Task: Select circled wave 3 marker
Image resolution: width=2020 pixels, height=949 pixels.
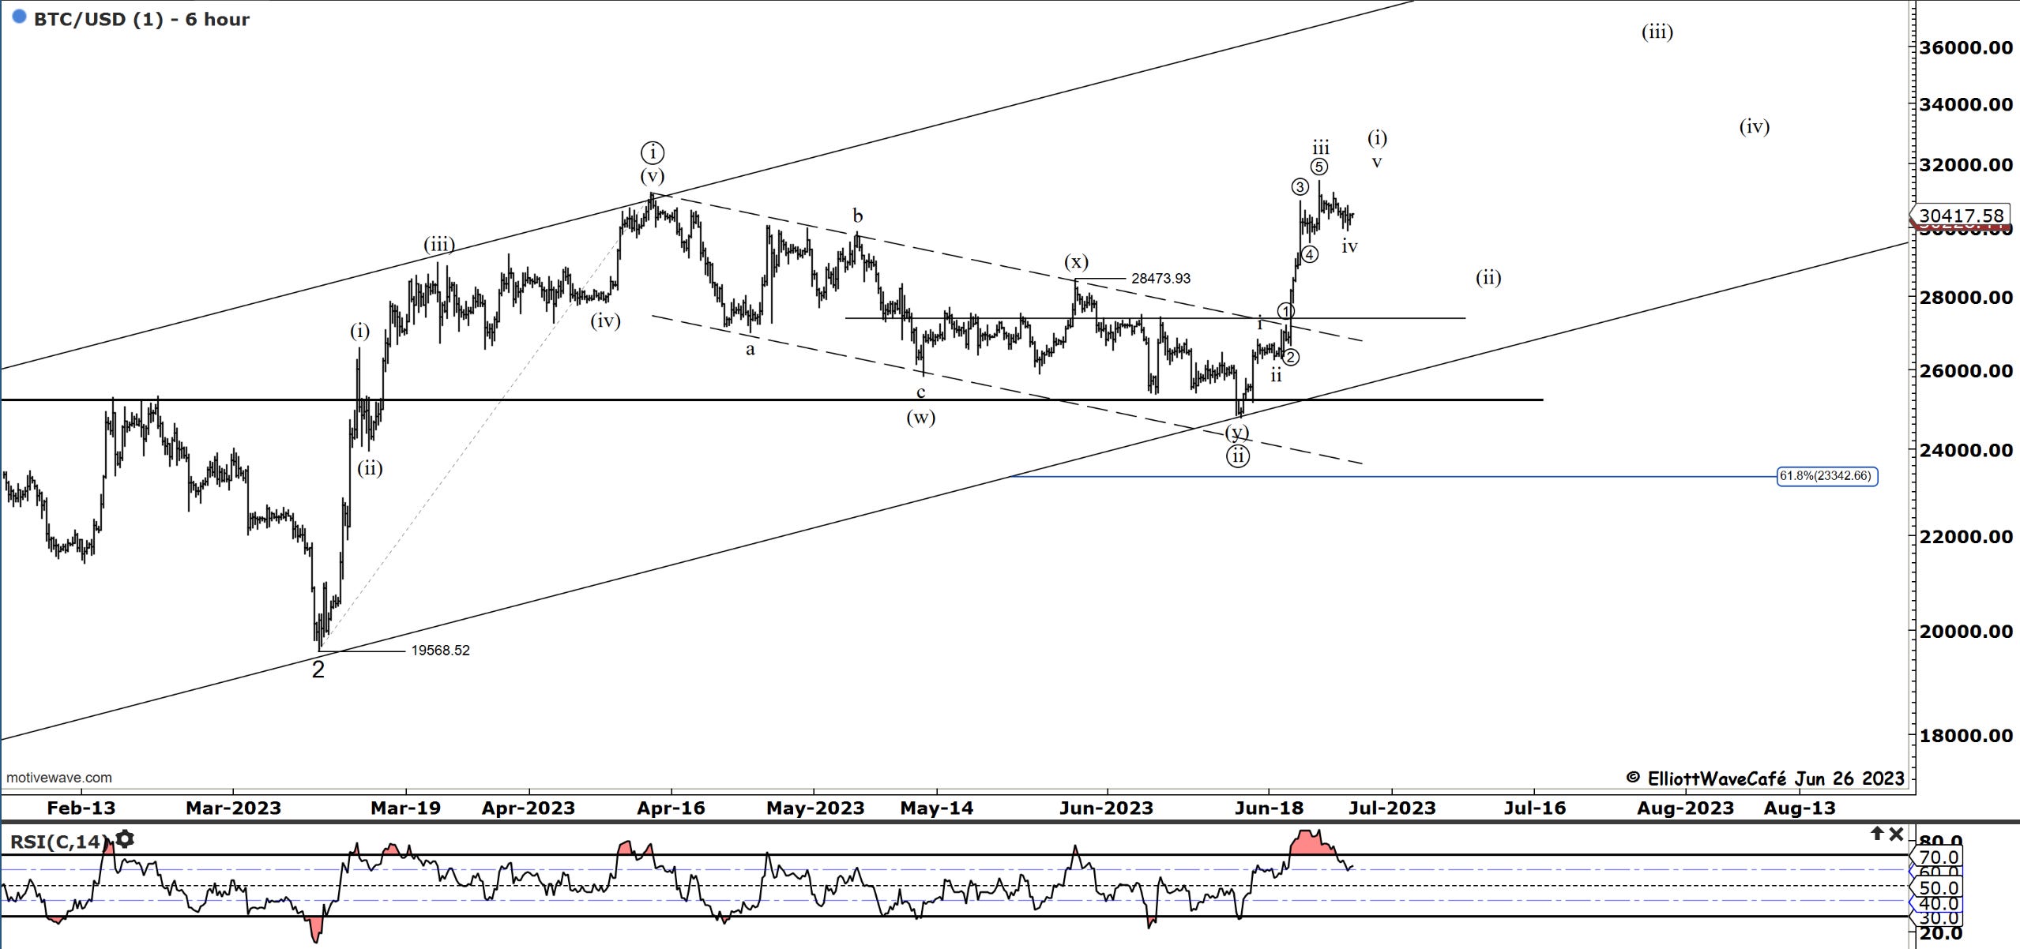Action: (1300, 187)
